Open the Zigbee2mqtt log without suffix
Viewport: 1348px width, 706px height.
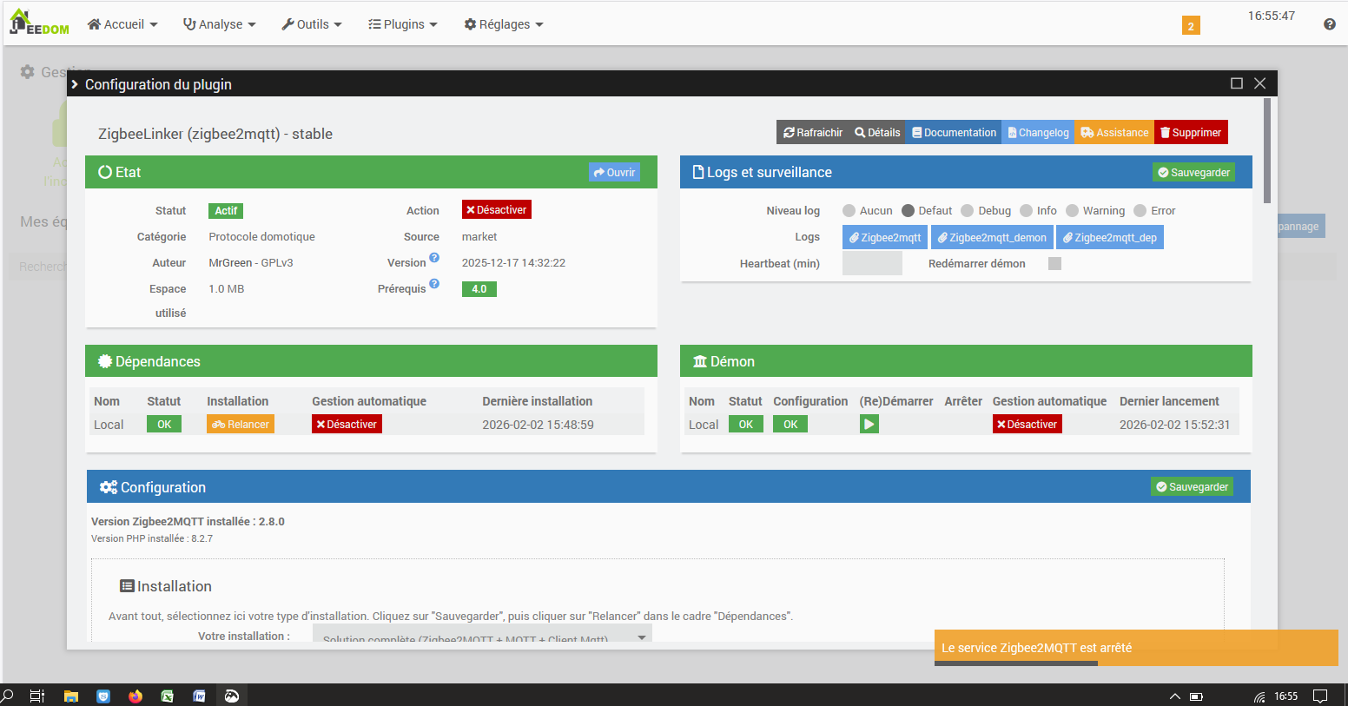click(x=885, y=237)
